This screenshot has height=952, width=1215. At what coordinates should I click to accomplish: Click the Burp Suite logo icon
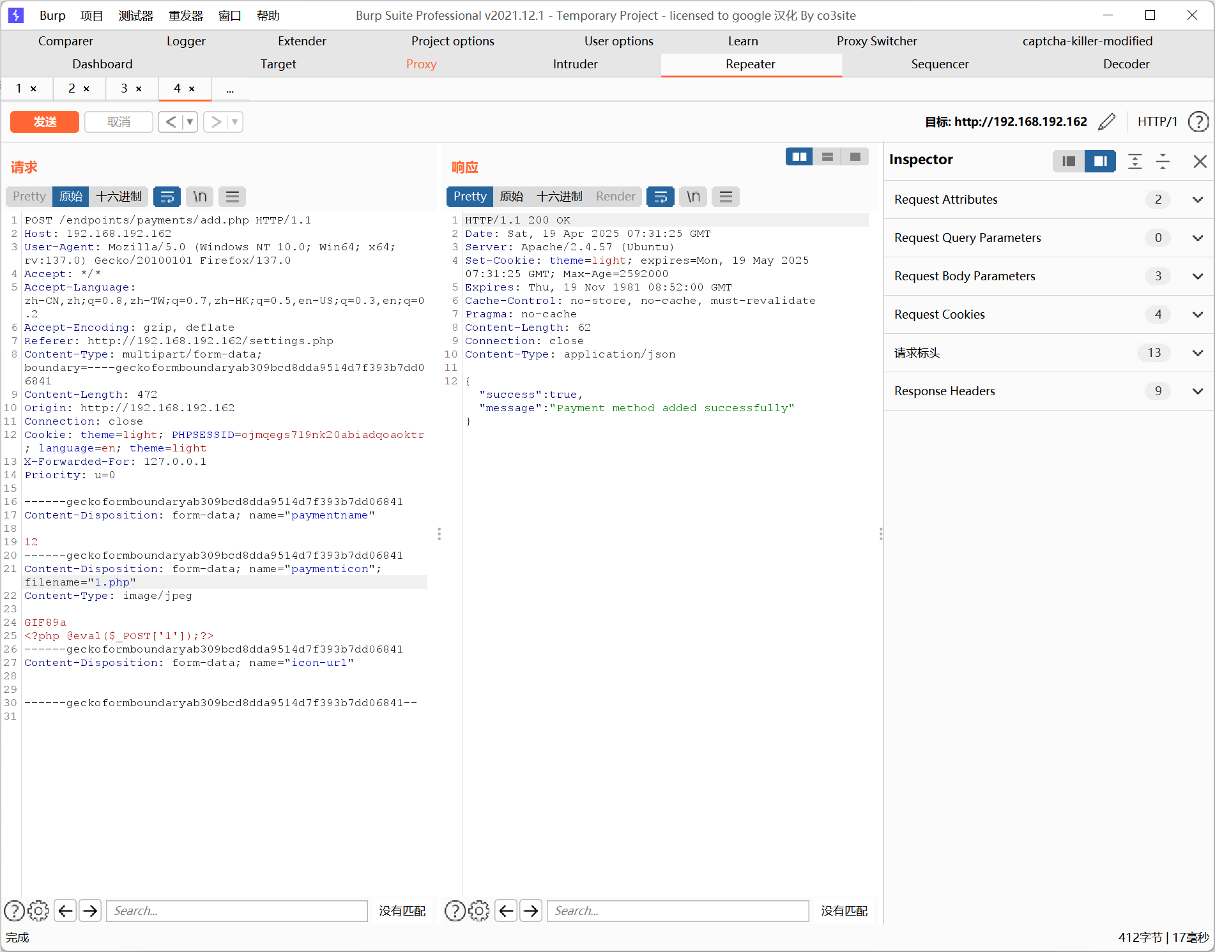[16, 15]
